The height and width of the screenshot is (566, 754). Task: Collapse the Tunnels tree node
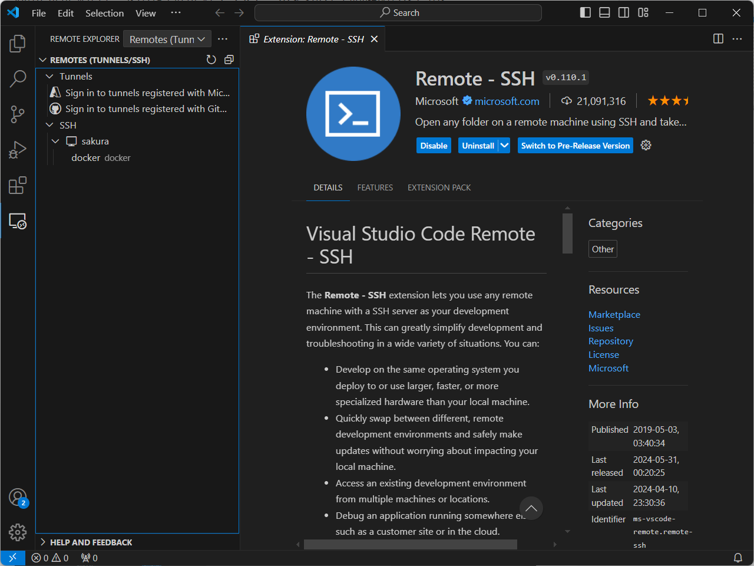[x=49, y=77]
